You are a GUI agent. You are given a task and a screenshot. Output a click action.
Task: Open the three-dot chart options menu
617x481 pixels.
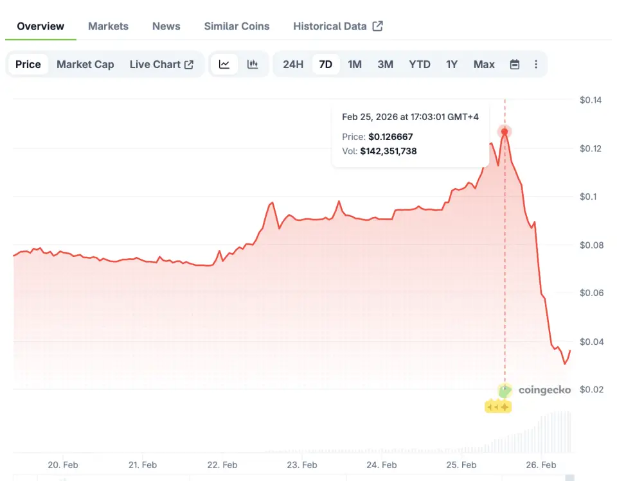click(x=536, y=64)
